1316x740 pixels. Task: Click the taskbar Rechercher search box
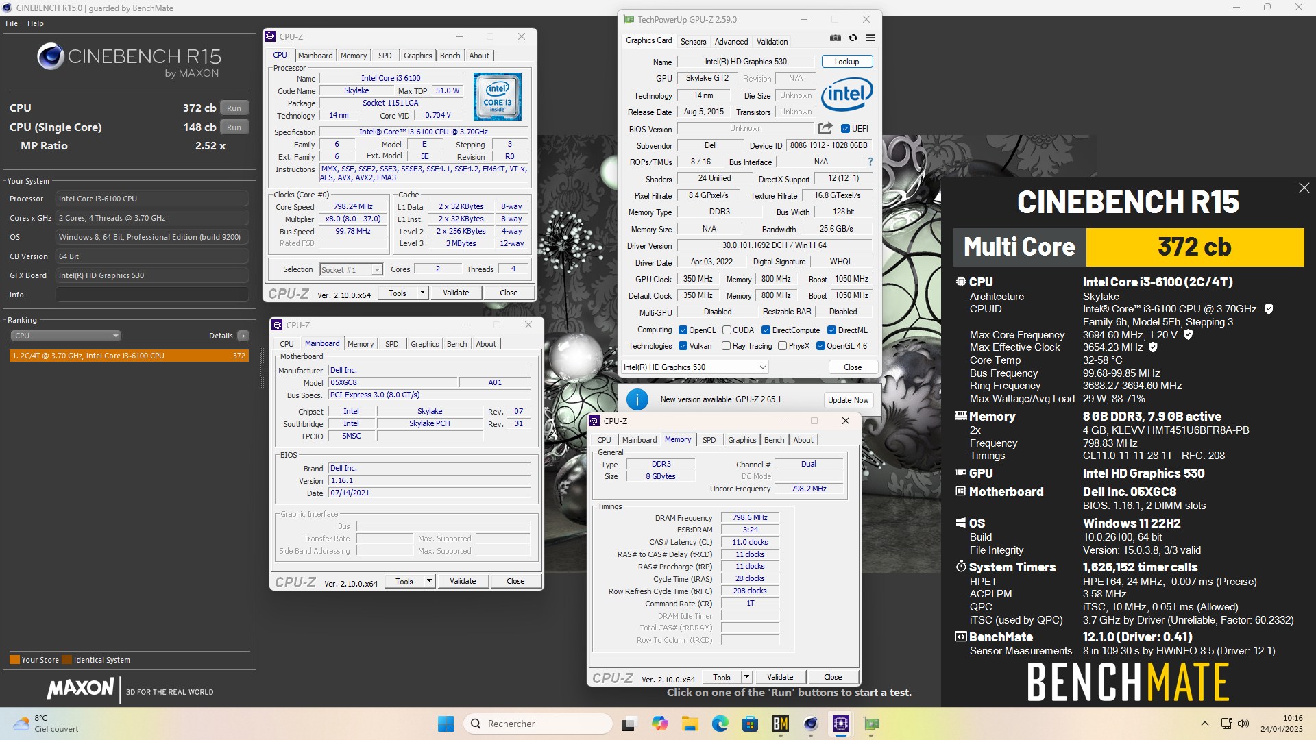click(x=538, y=724)
